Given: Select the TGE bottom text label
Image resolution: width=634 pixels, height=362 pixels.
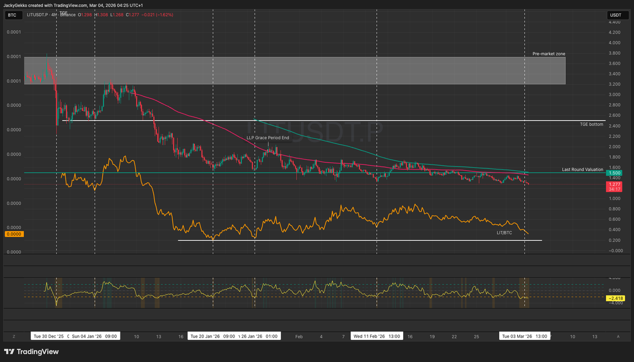Looking at the screenshot, I should (x=591, y=124).
